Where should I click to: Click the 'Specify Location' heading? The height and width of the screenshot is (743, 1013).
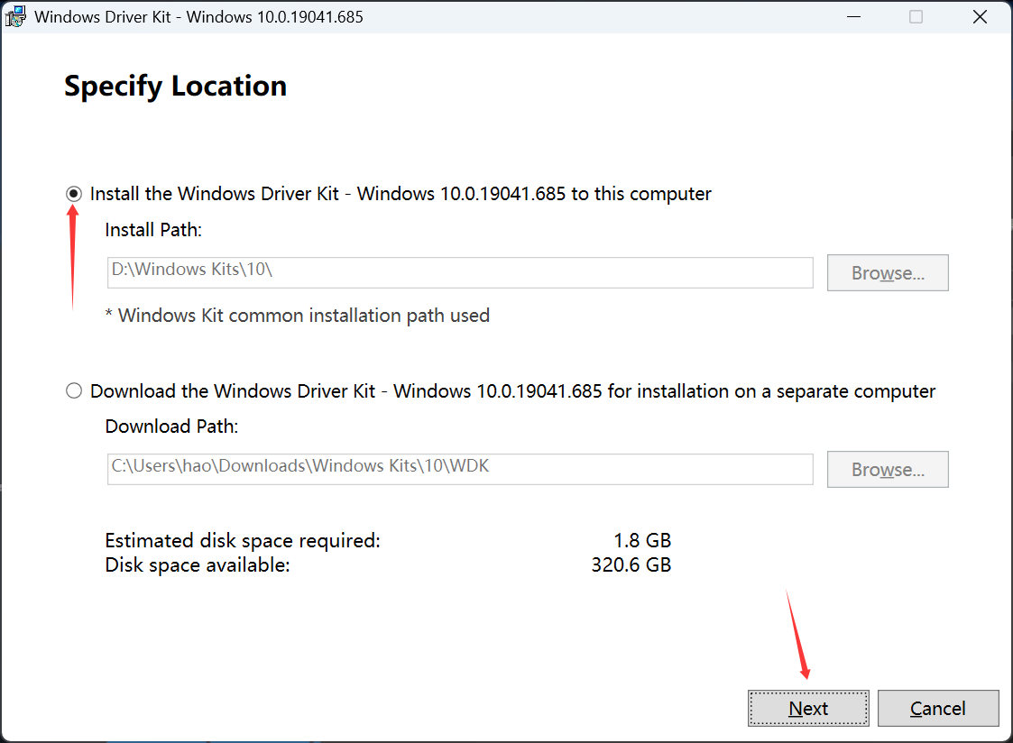[x=175, y=87]
